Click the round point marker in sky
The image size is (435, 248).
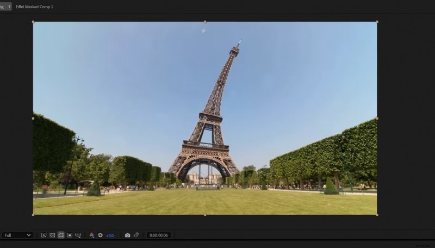(203, 31)
